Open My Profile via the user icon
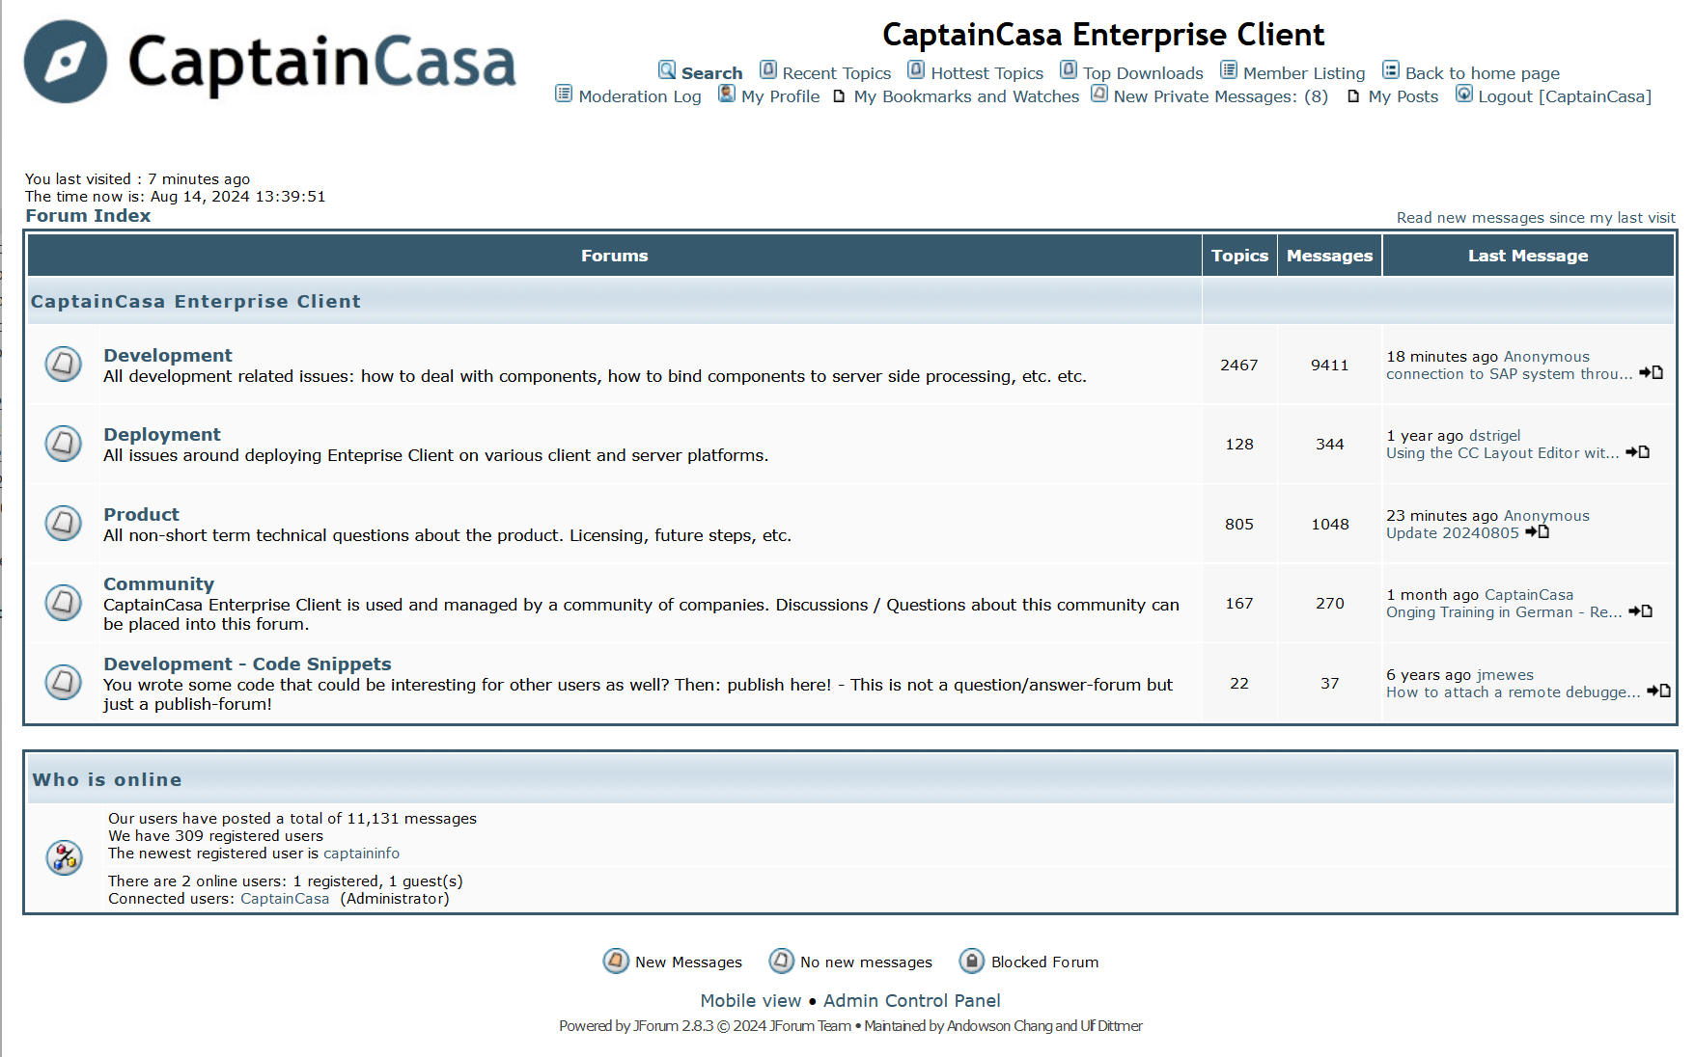 coord(726,94)
